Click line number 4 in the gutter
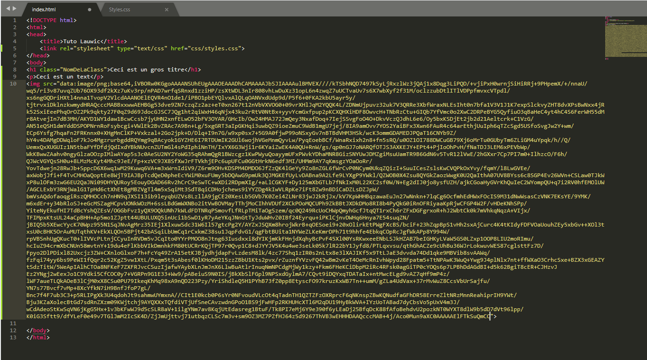 pos(15,41)
